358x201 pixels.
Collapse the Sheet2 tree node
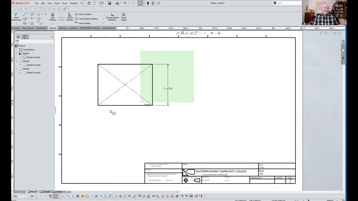click(x=16, y=61)
